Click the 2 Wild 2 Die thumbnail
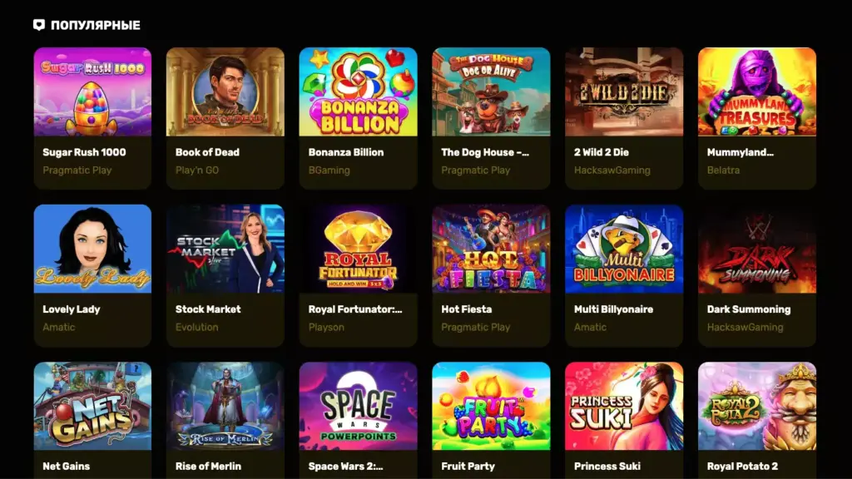 [x=624, y=91]
